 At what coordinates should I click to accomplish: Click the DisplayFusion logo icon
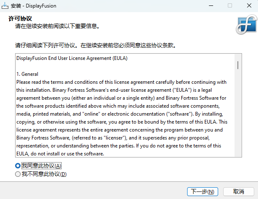[245, 27]
